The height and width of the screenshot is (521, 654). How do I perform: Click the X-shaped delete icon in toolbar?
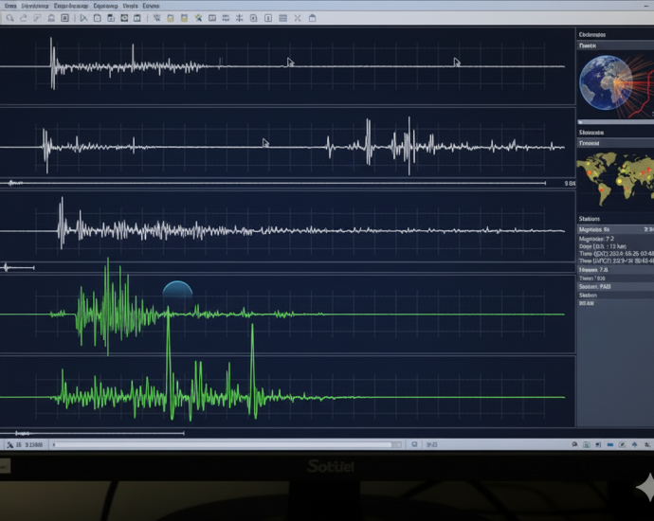(x=297, y=18)
